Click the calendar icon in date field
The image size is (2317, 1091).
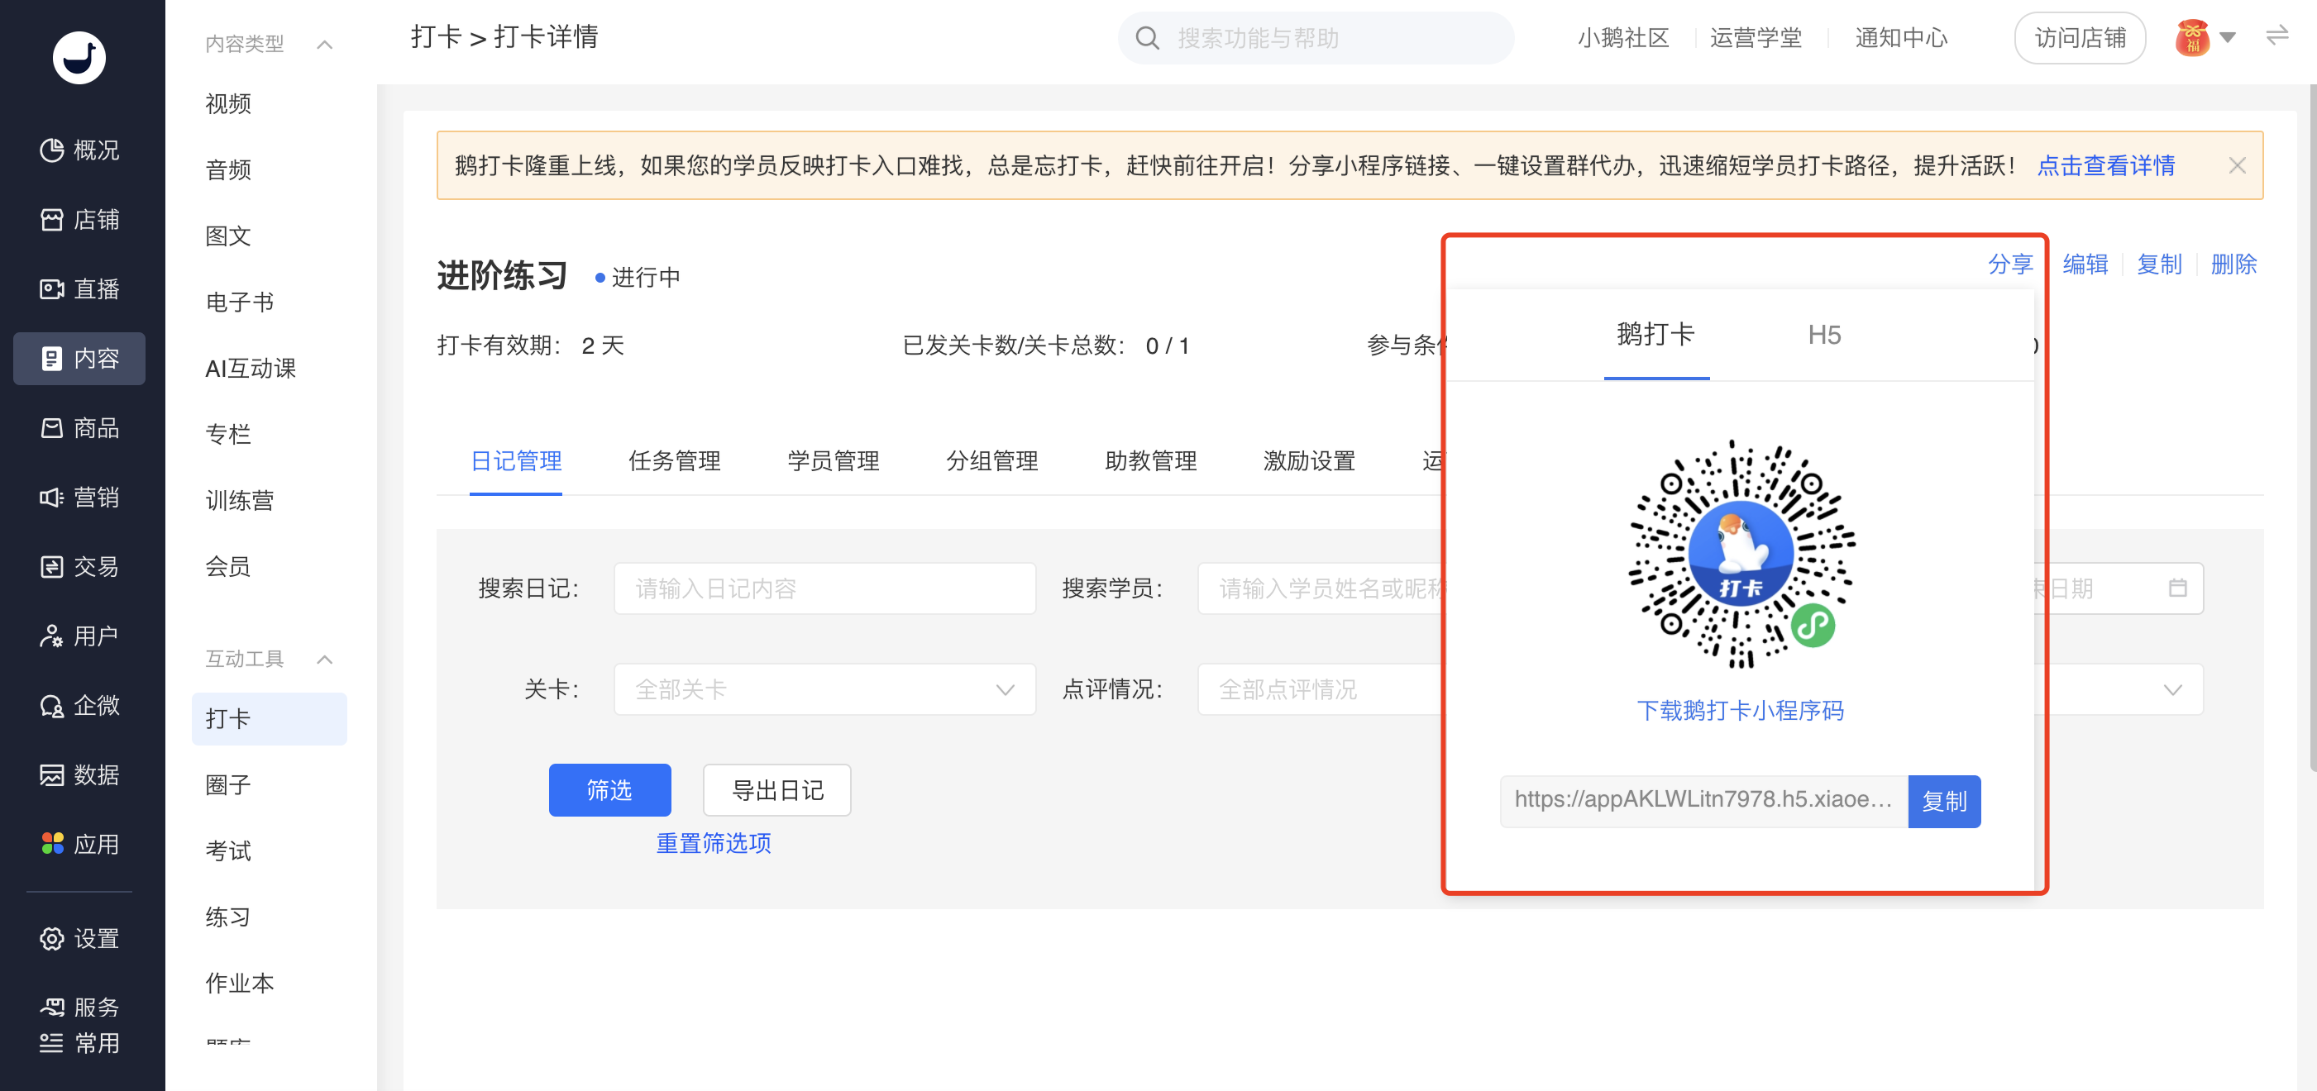point(2176,588)
